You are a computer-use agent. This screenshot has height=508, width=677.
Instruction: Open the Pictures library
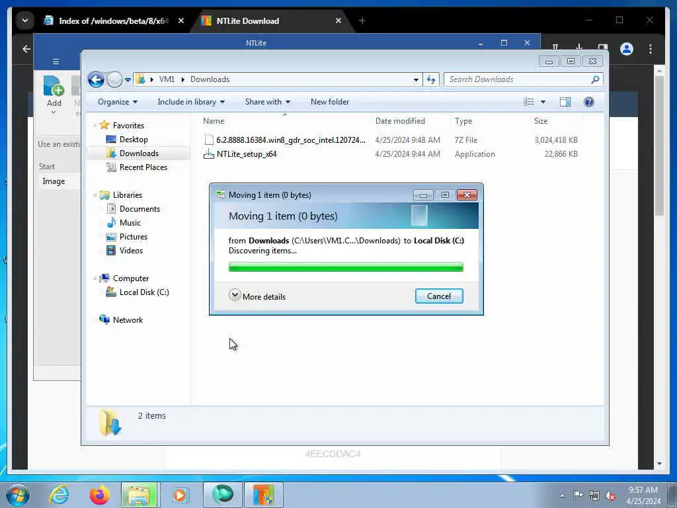click(134, 237)
